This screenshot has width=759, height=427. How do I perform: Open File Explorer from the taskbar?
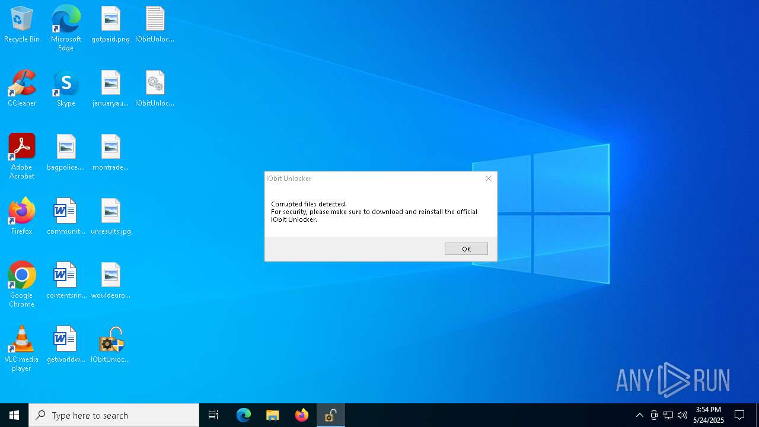(x=273, y=415)
